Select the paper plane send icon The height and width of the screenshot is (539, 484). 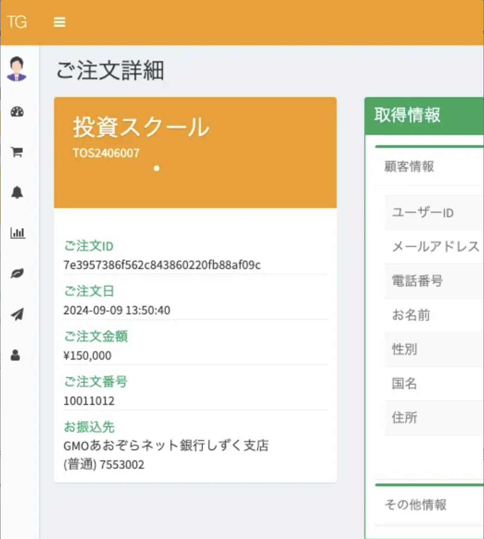click(18, 314)
